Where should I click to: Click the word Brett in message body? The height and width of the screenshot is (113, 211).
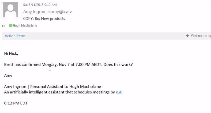click(x=9, y=65)
